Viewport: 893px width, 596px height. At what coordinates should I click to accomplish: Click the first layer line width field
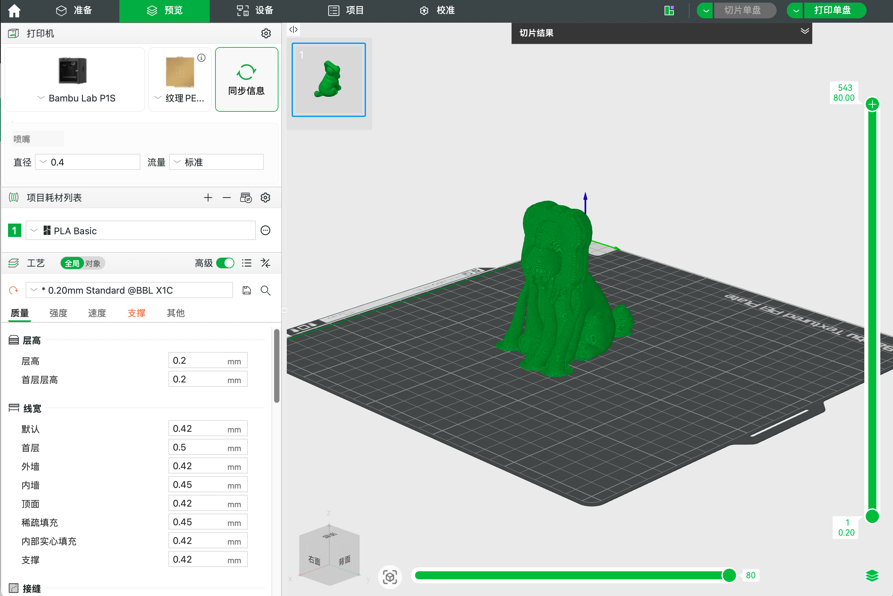(x=208, y=447)
